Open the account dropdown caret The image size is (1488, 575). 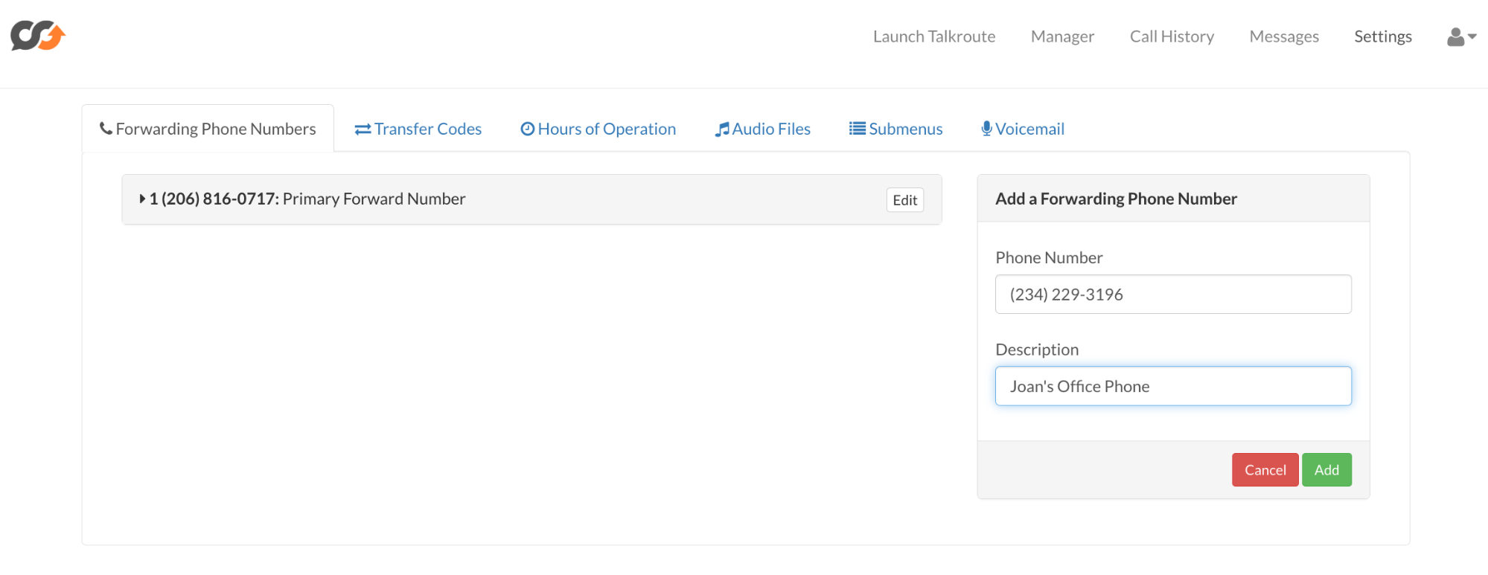click(1472, 36)
